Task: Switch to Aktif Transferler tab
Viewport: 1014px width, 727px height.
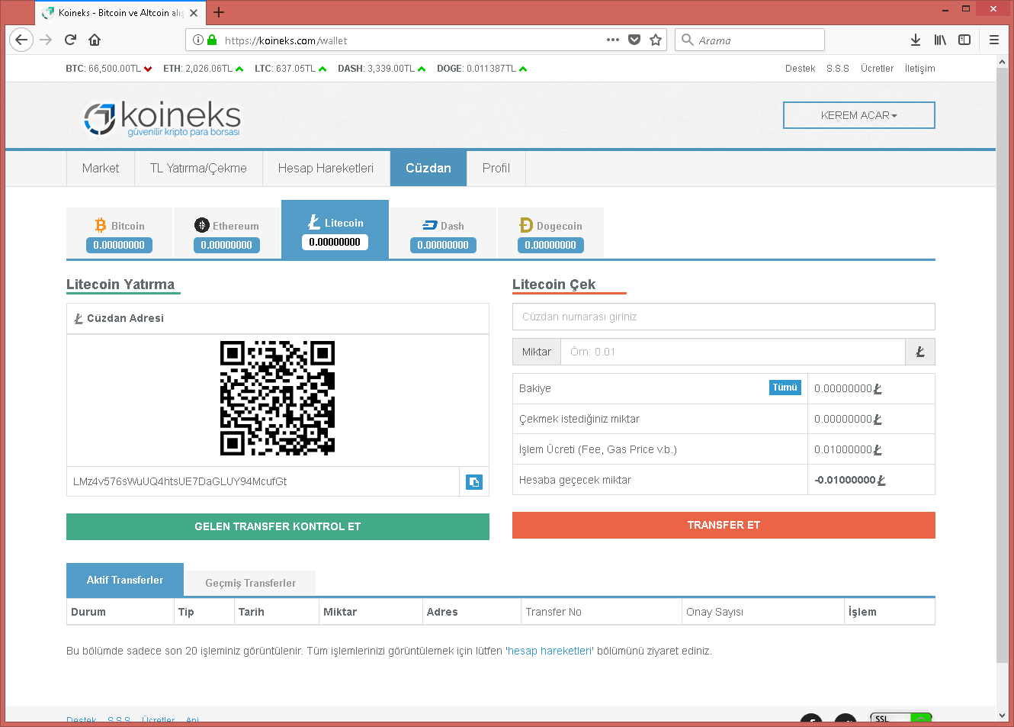Action: click(125, 580)
